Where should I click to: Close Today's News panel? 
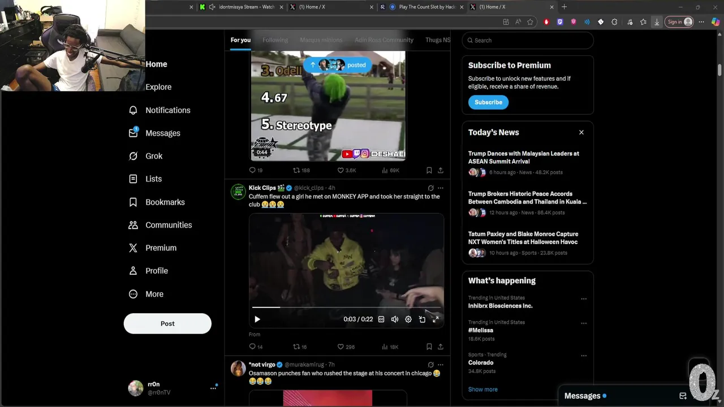tap(581, 132)
